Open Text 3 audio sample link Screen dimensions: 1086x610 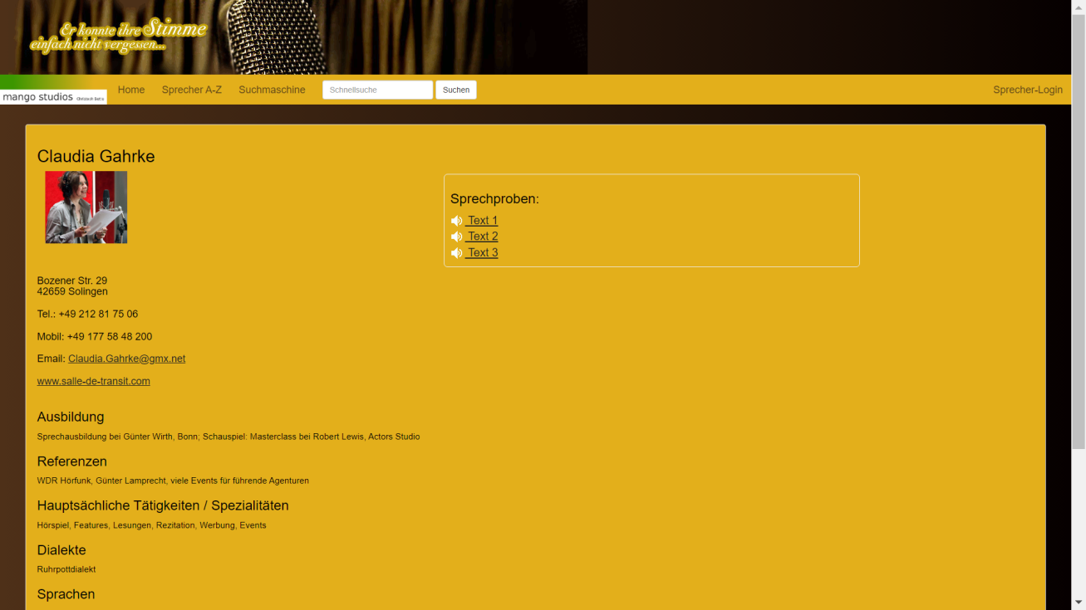482,252
